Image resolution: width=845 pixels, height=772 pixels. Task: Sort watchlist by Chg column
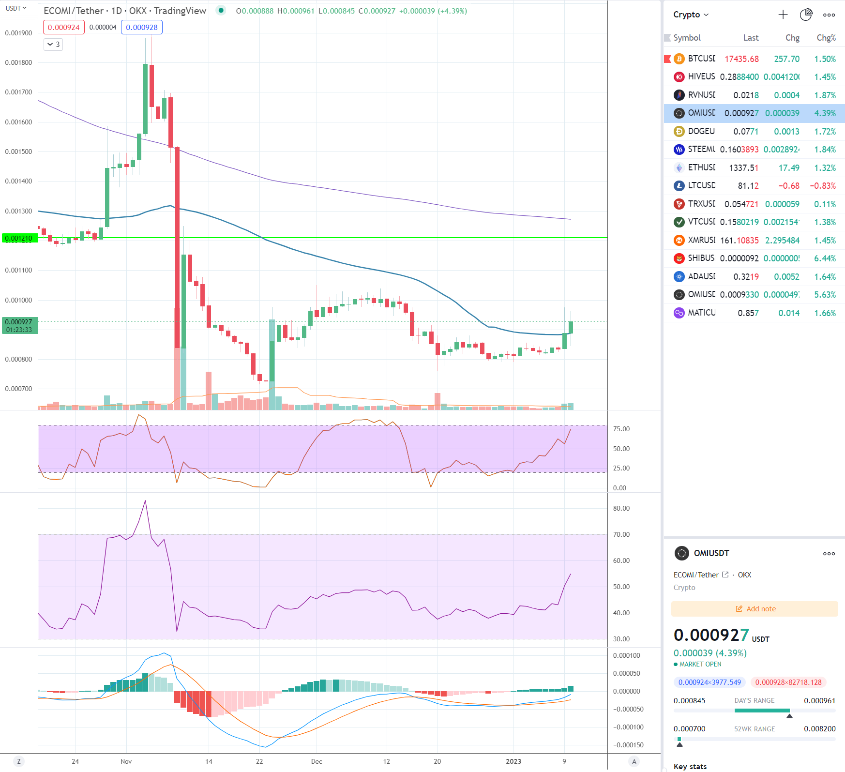[792, 38]
